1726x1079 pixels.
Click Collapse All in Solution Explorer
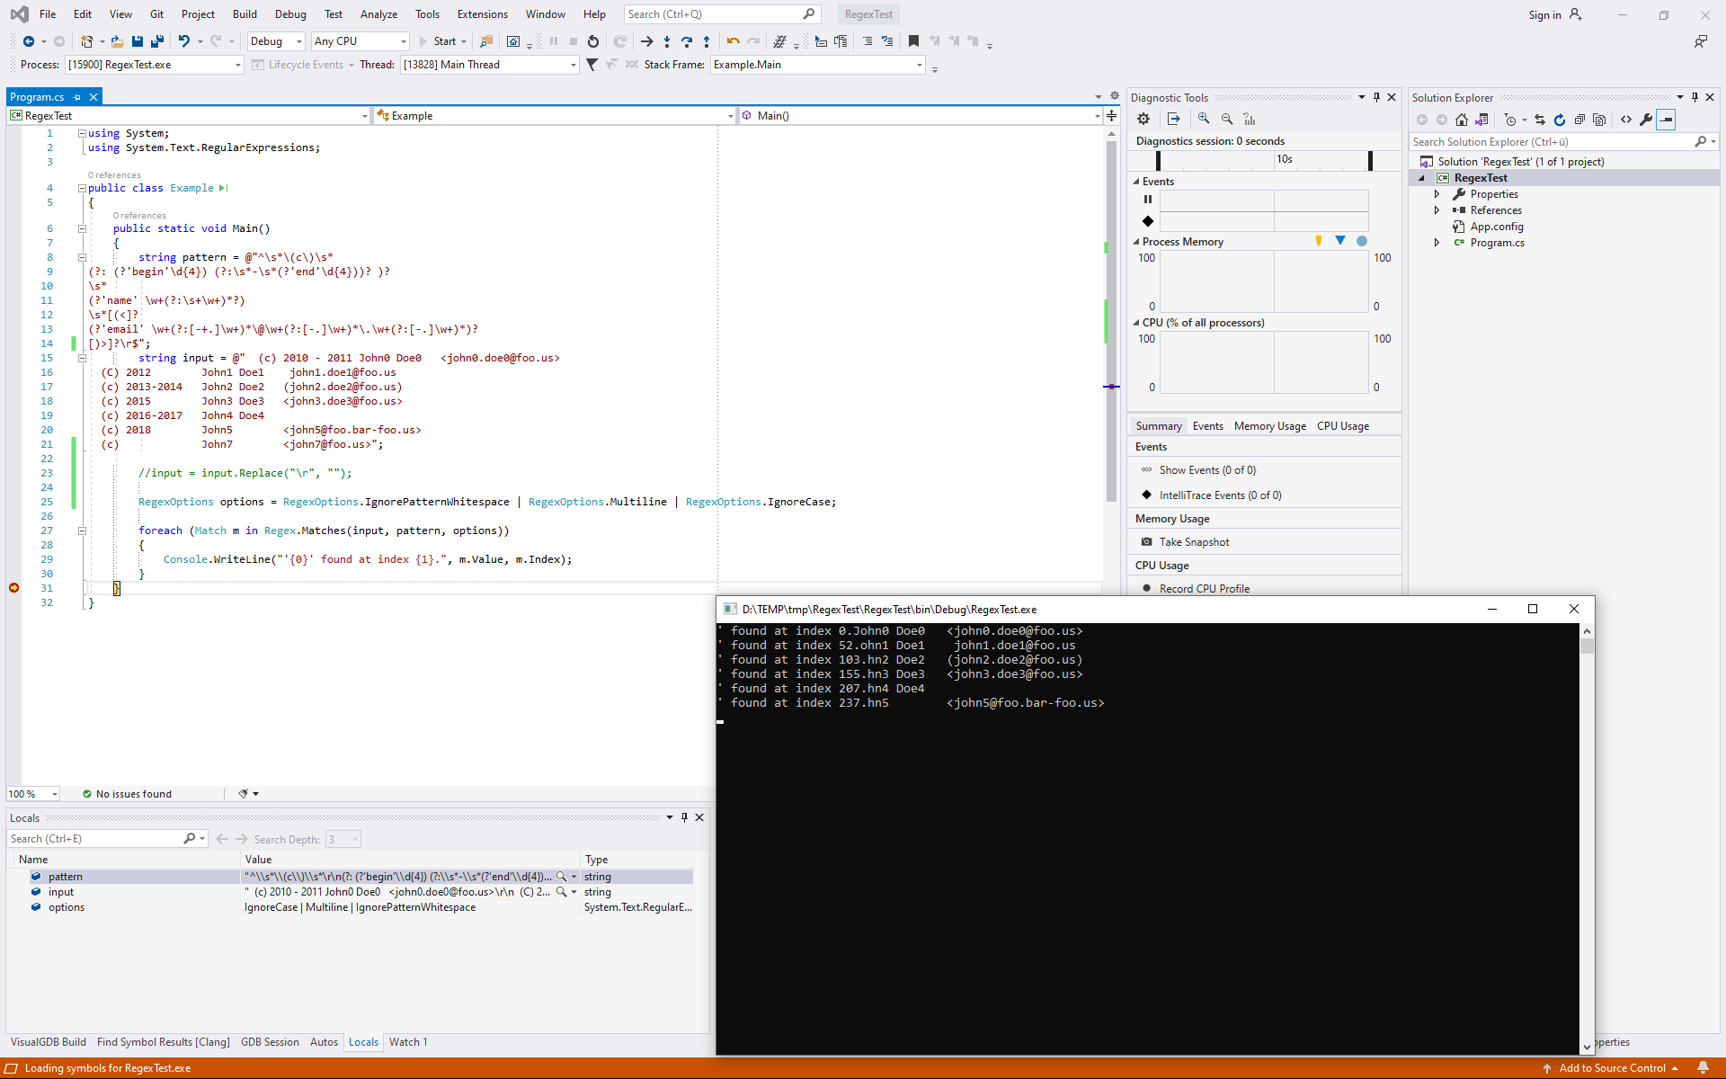click(x=1579, y=120)
